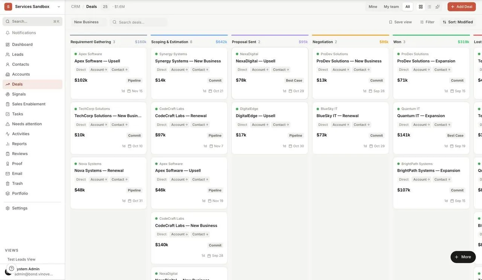
Task: Click the Reports chart icon
Action: coord(8,144)
